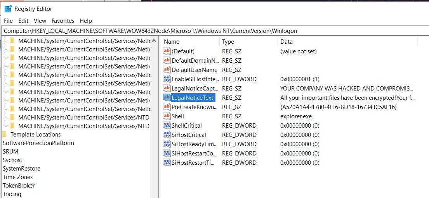Open the File menu
This screenshot has height=198, width=429.
(8, 21)
